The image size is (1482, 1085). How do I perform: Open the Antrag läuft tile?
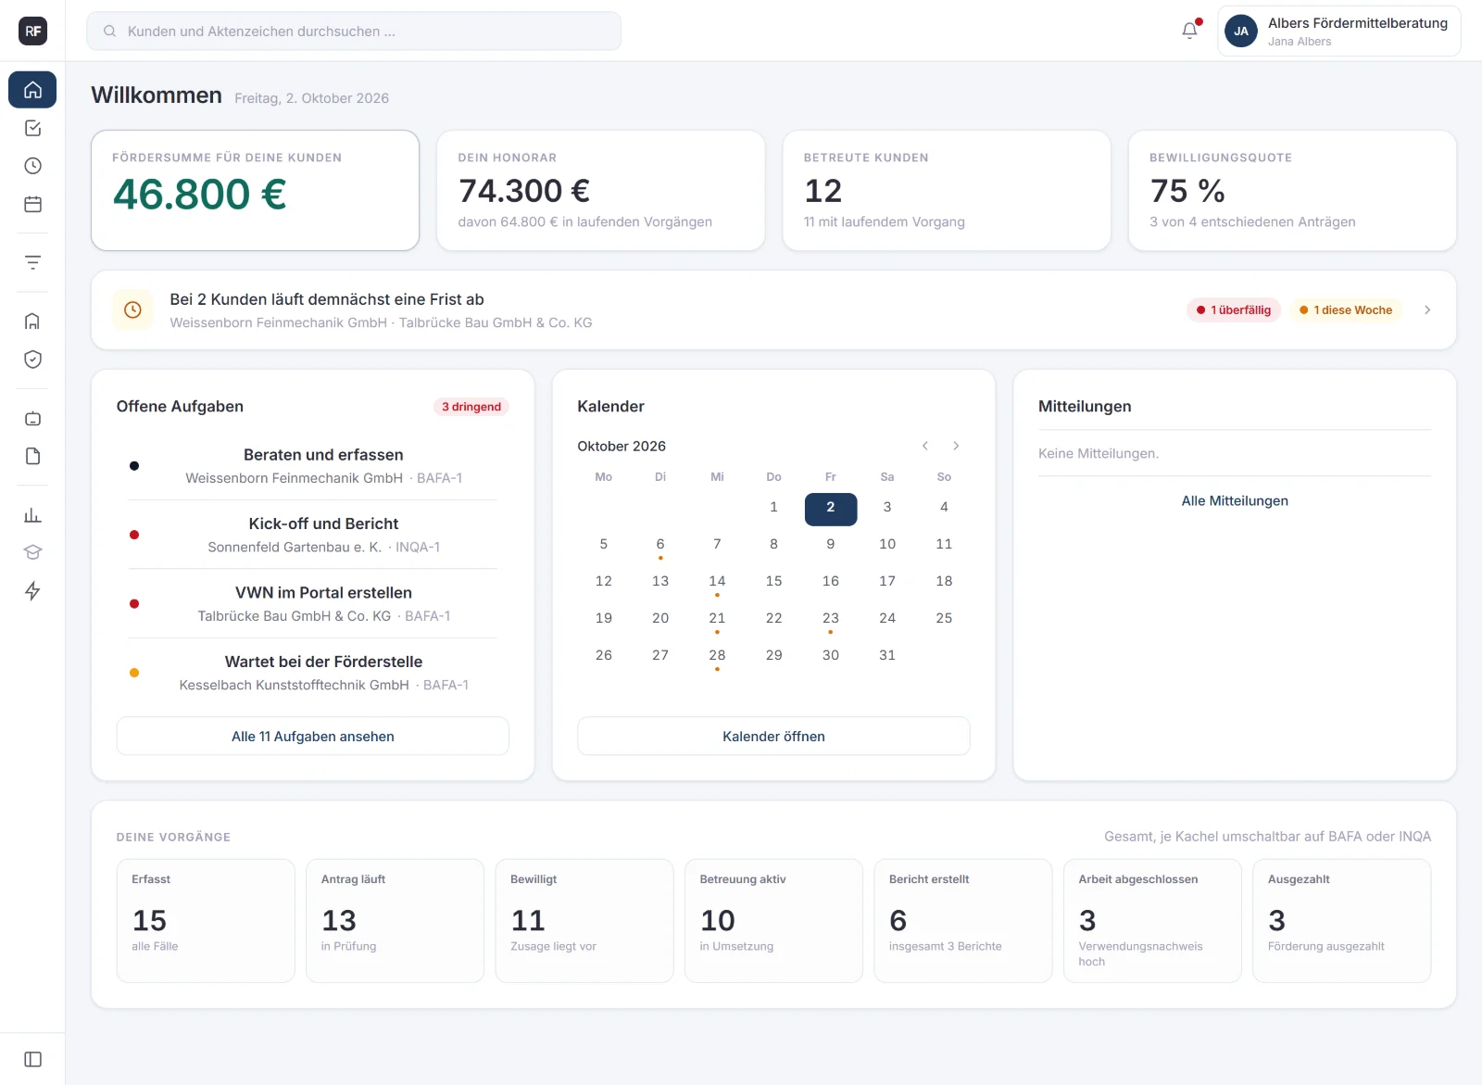click(395, 920)
